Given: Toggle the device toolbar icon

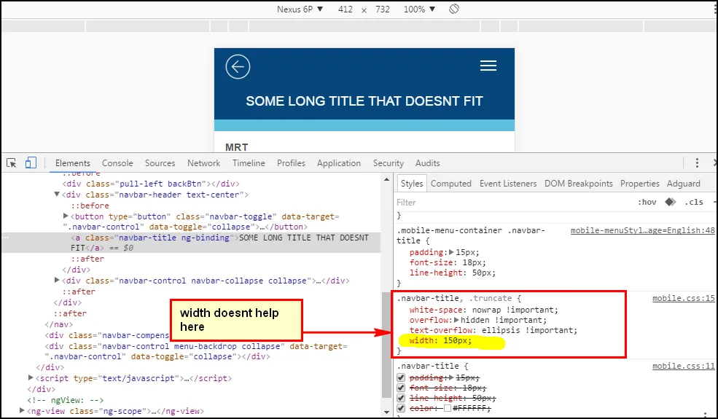Looking at the screenshot, I should pos(31,162).
